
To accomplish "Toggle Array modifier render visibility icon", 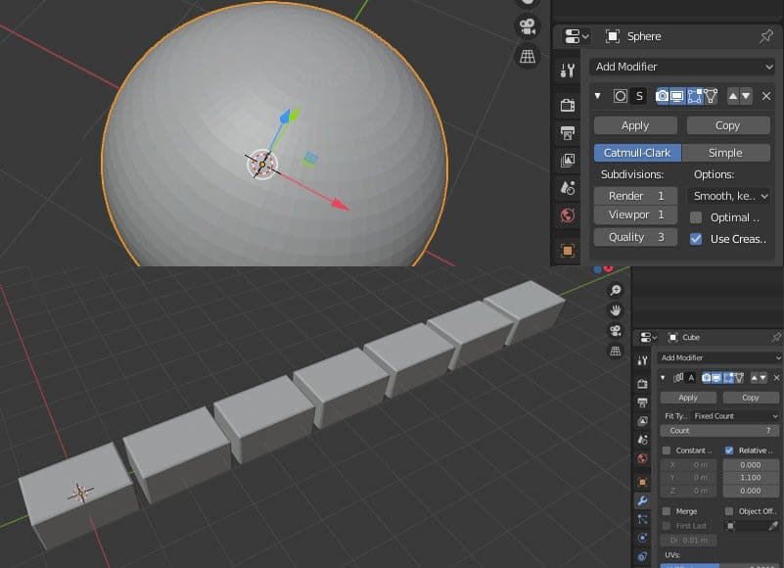I will click(706, 378).
